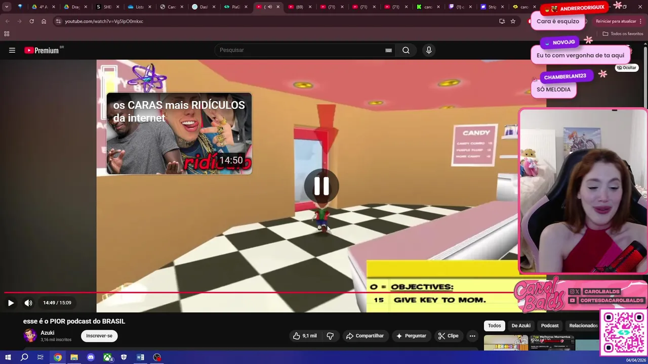The height and width of the screenshot is (364, 648).
Task: Hide chat overlay with Ocultar
Action: (627, 68)
